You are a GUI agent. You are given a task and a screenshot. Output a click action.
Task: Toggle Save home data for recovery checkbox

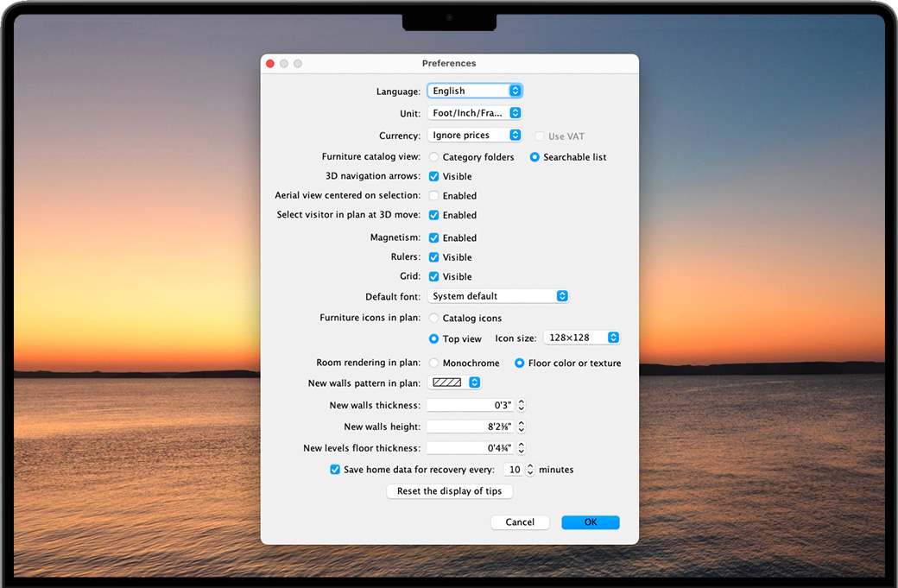click(x=335, y=470)
